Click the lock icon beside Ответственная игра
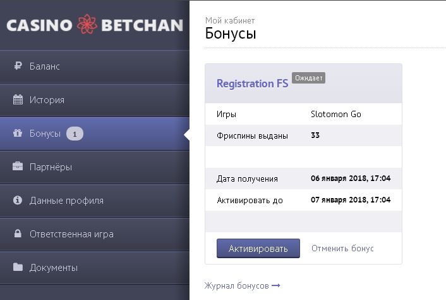 click(18, 234)
